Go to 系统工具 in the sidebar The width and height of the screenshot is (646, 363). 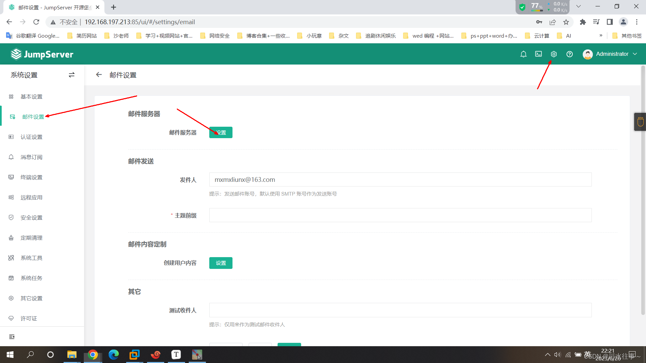coord(31,258)
